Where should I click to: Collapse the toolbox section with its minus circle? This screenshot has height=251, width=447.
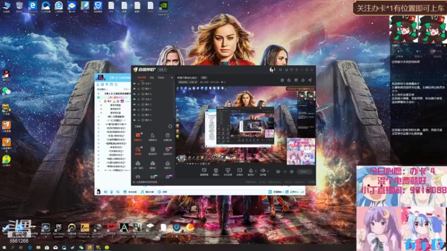coord(170,127)
